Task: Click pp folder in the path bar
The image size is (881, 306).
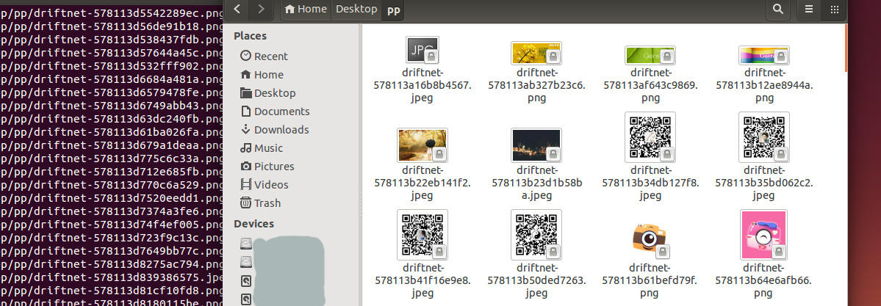Action: 394,9
